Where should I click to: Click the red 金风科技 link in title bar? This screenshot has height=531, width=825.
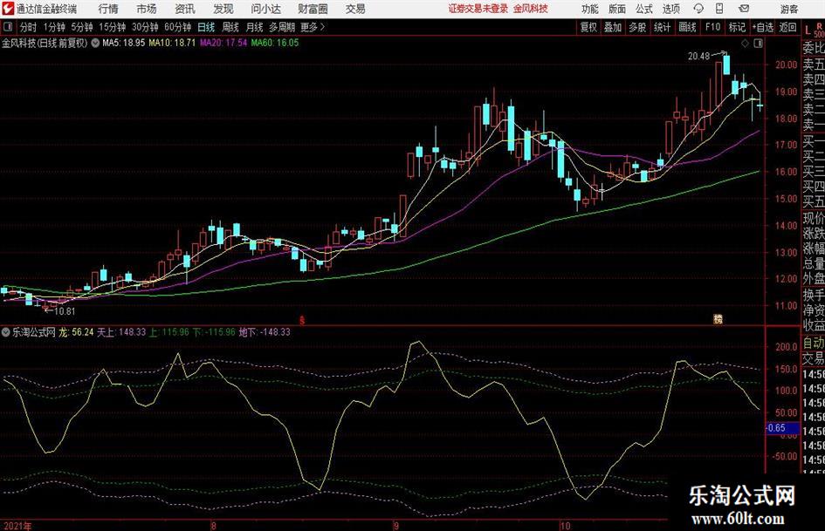point(531,9)
